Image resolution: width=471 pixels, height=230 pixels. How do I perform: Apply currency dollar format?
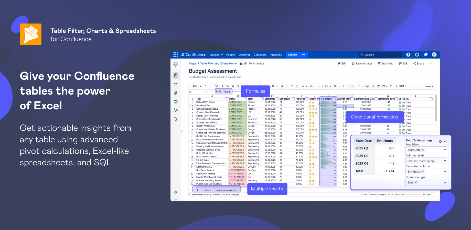[222, 86]
